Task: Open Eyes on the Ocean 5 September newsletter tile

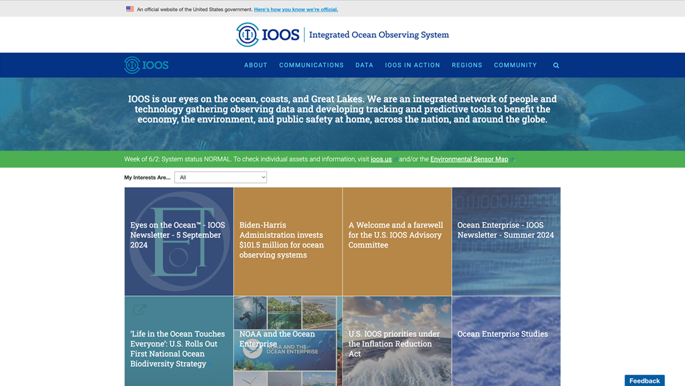Action: click(x=179, y=241)
